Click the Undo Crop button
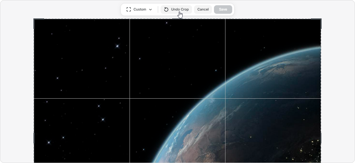 click(x=176, y=9)
